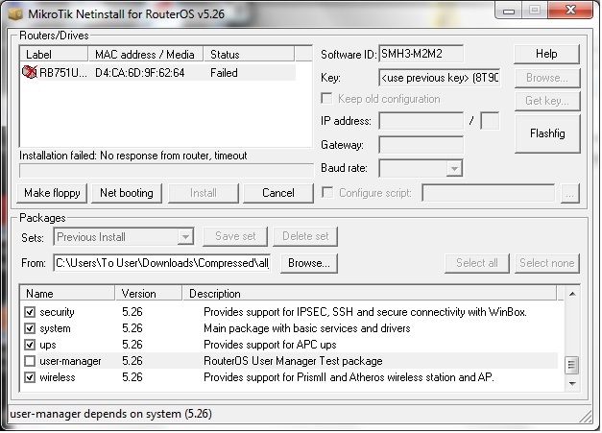Click the ellipsis button beside Configure script
Screen dimensions: 602x433
570,193
